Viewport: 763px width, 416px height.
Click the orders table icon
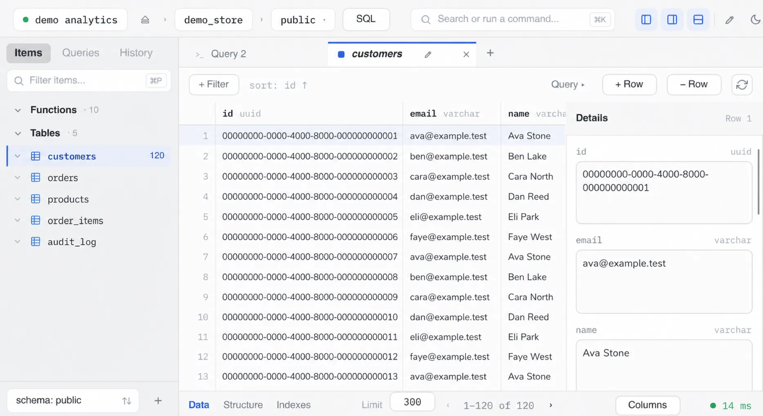pyautogui.click(x=36, y=178)
